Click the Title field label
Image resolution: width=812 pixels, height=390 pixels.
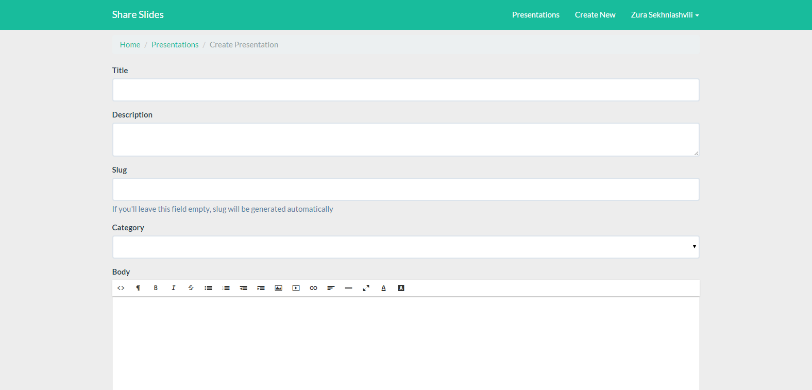point(120,71)
